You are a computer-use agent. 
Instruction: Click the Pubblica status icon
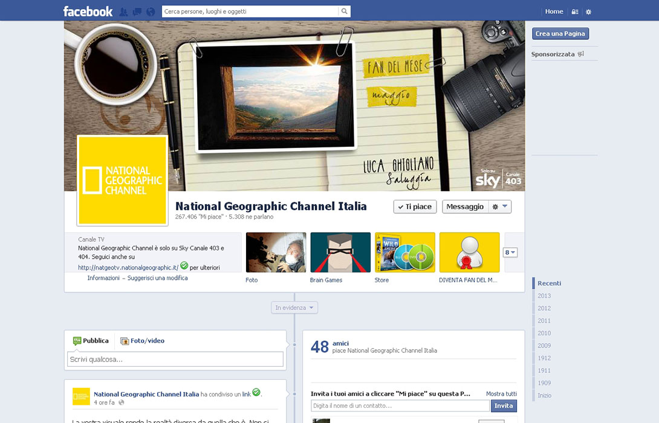[77, 341]
